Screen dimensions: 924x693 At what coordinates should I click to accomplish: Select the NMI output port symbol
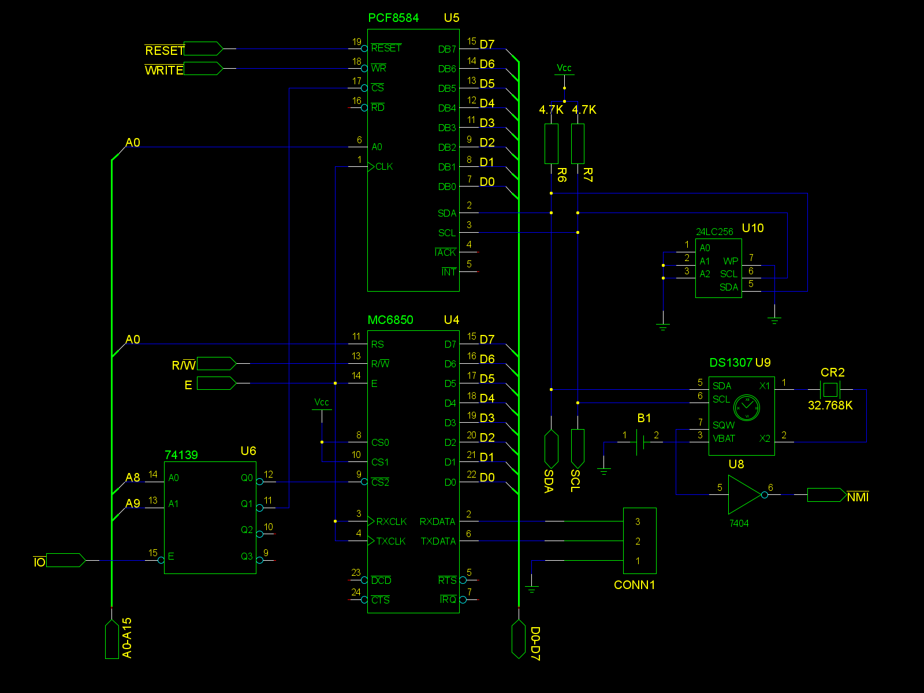coord(826,495)
